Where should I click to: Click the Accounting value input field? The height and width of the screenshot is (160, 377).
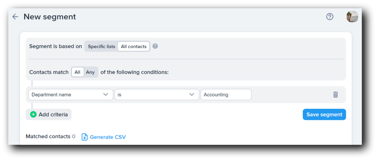click(226, 95)
